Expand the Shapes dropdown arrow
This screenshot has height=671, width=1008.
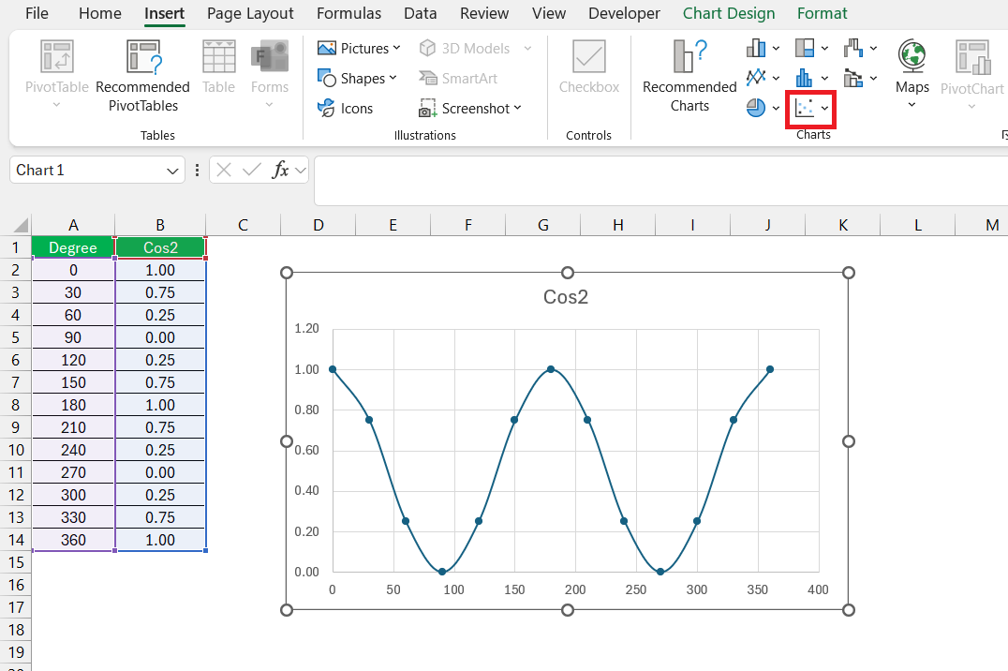click(393, 78)
